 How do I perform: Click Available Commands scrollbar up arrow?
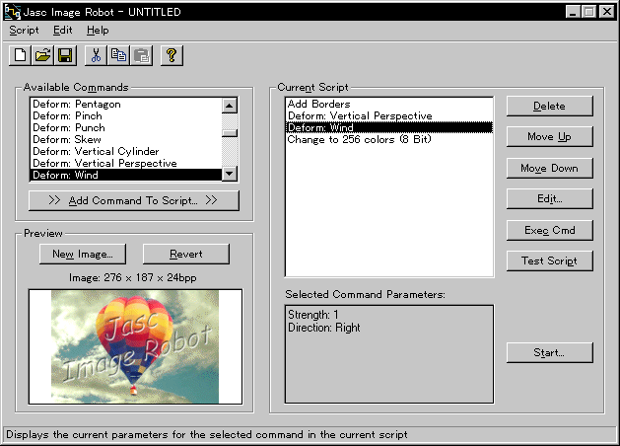point(230,106)
